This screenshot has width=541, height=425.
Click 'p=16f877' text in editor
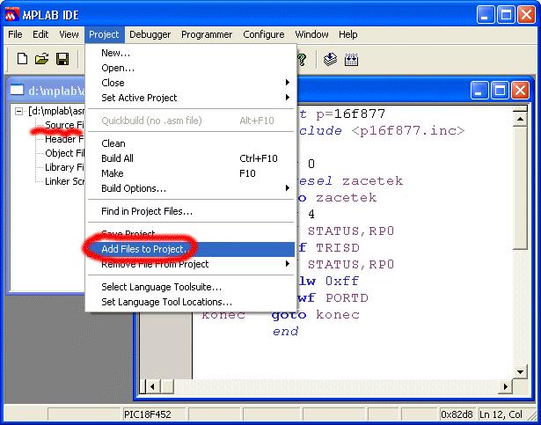(350, 114)
